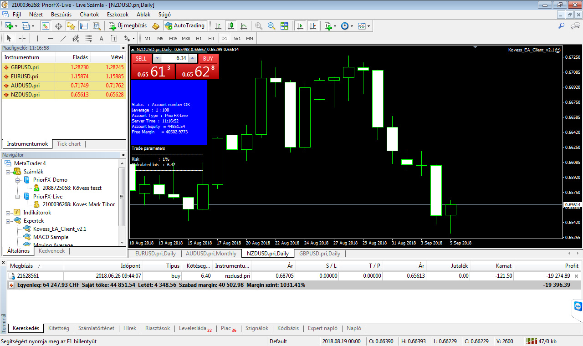Open MetaEditor with the yellow book icon
The height and width of the screenshot is (346, 583).
tap(156, 26)
